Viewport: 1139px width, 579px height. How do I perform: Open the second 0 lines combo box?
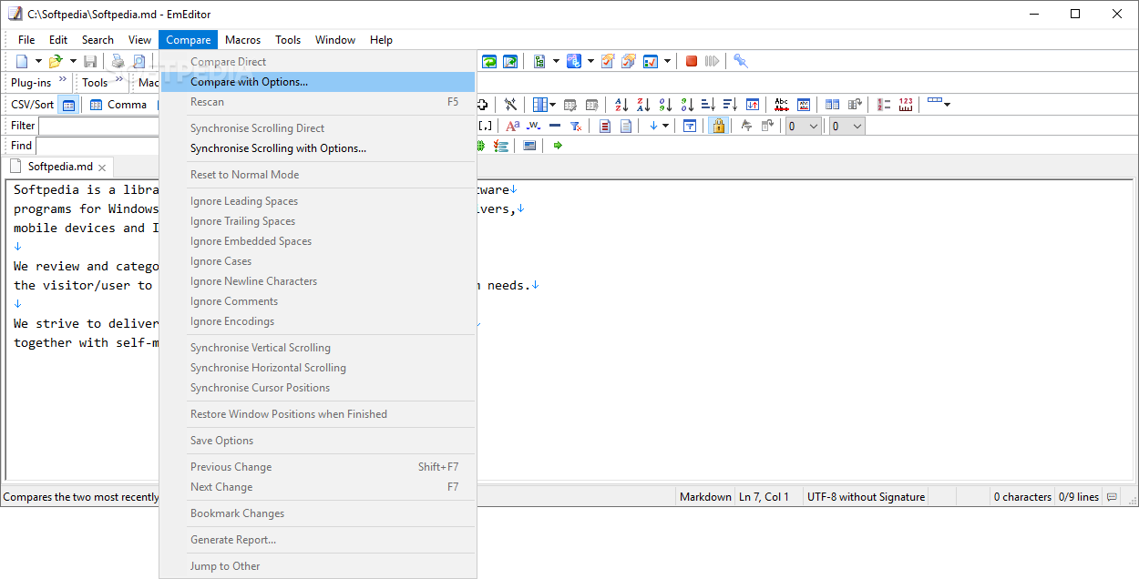coord(847,126)
